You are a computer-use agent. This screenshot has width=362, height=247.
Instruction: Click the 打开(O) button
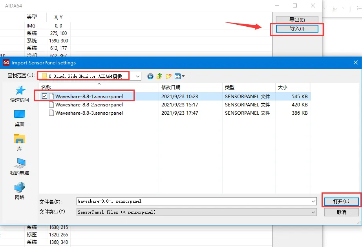point(341,201)
